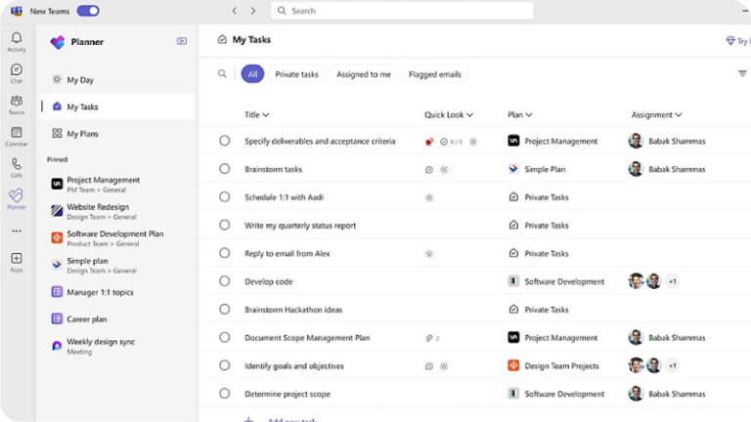The image size is (751, 422).
Task: Select the Private tasks filter tab
Action: click(296, 74)
